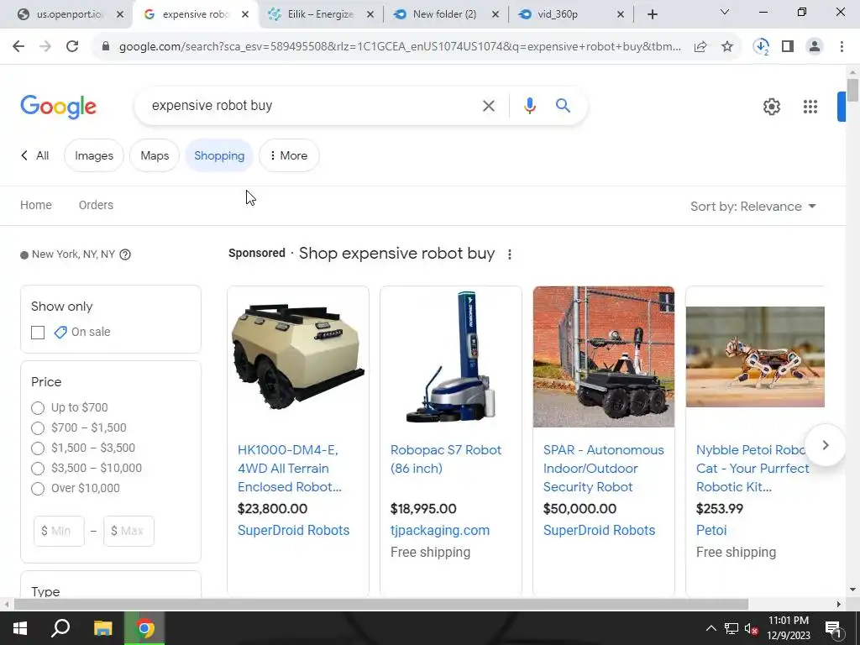Open Chrome downloads indicator
The width and height of the screenshot is (860, 645).
pyautogui.click(x=761, y=47)
